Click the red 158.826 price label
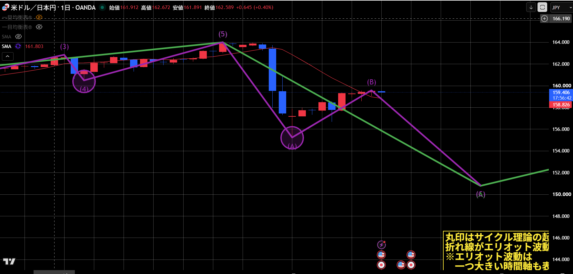Viewport: 573px width, 274px height. 561,104
